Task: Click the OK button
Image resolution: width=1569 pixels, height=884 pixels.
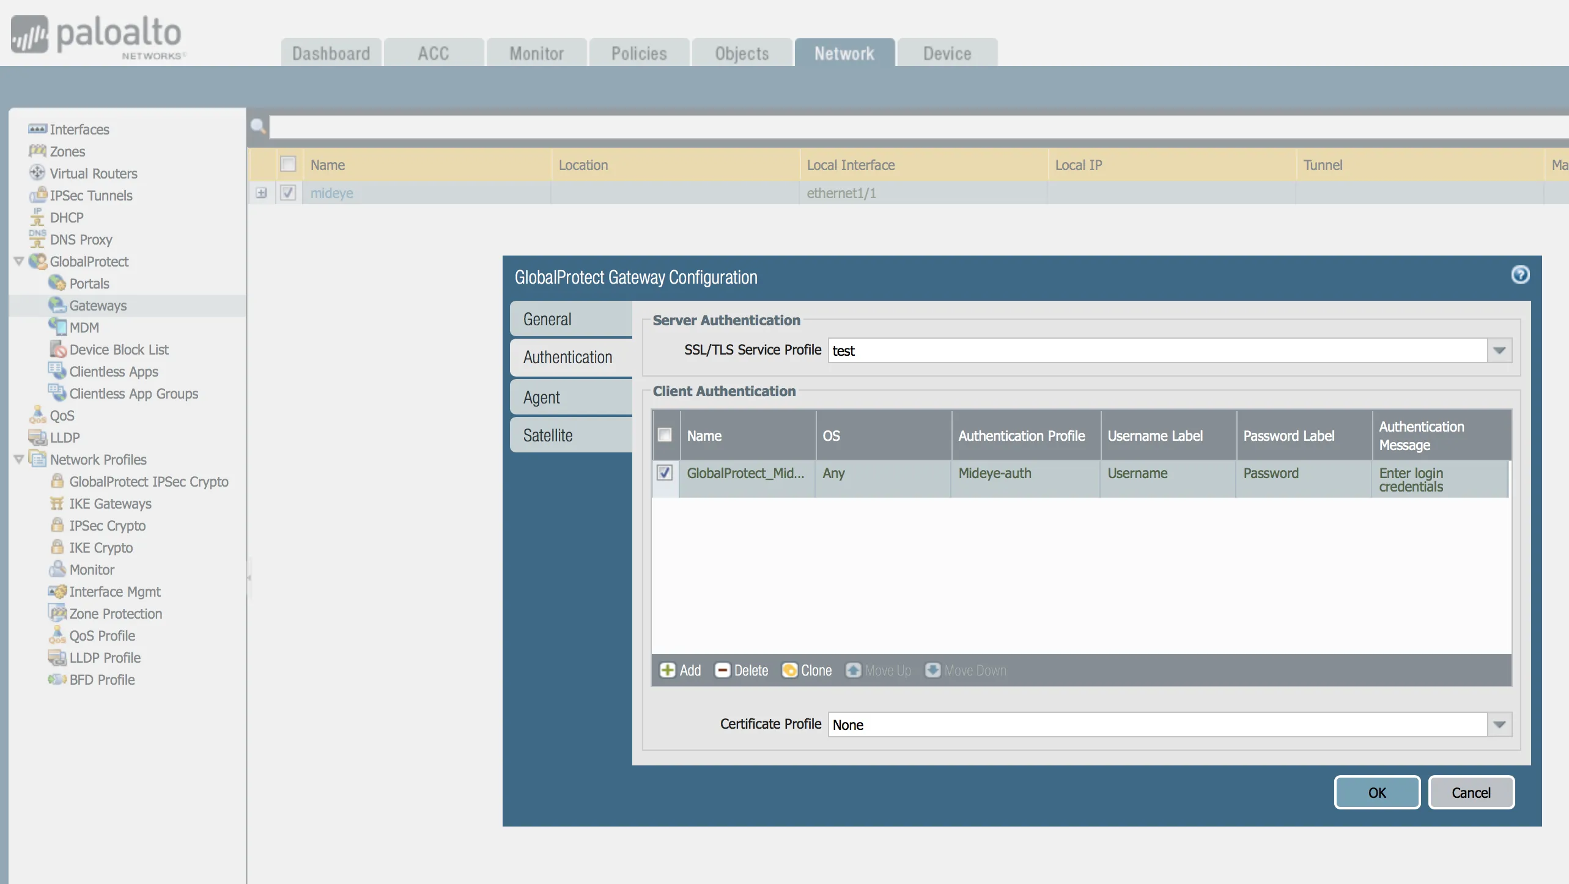Action: 1377,792
